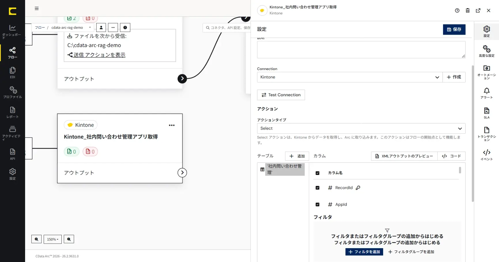Toggle the hamburger navigation menu
The height and width of the screenshot is (262, 499).
[37, 8]
